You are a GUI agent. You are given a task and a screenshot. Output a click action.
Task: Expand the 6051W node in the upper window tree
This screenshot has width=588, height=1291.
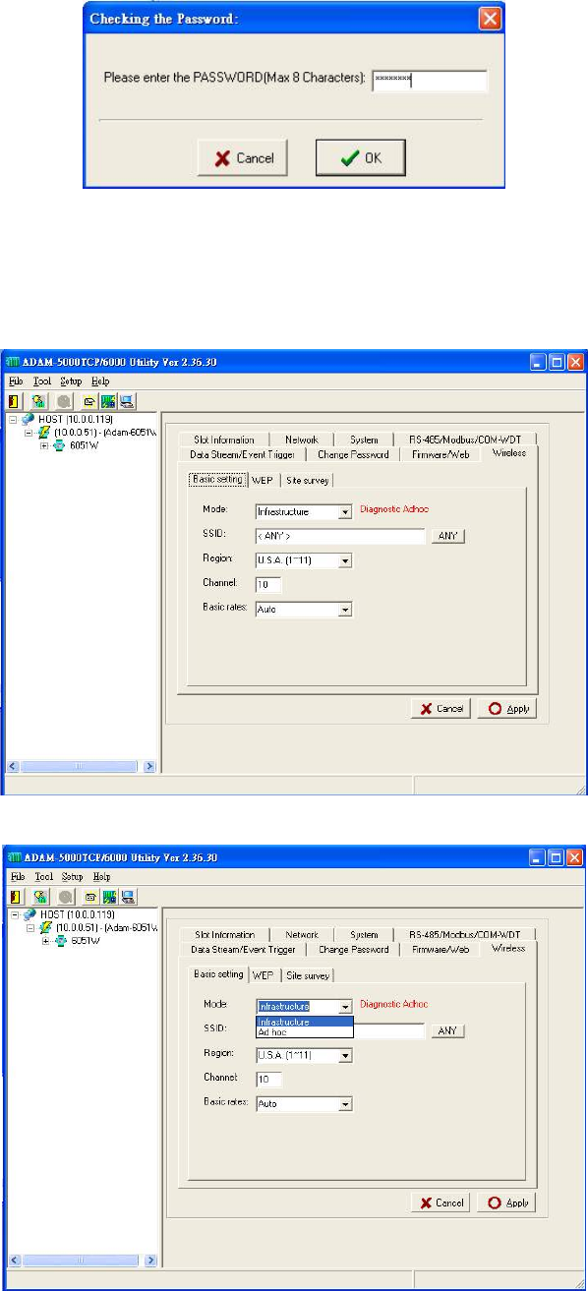[44, 445]
